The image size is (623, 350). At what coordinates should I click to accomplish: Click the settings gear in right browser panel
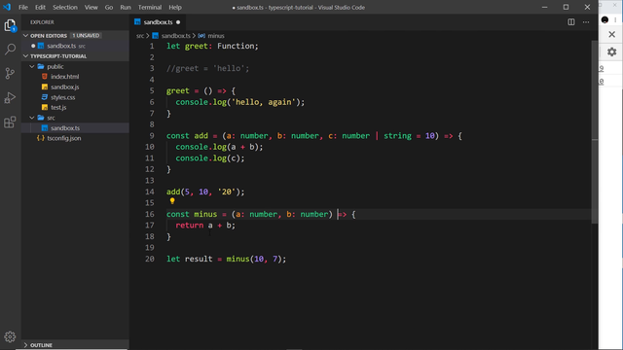click(612, 52)
